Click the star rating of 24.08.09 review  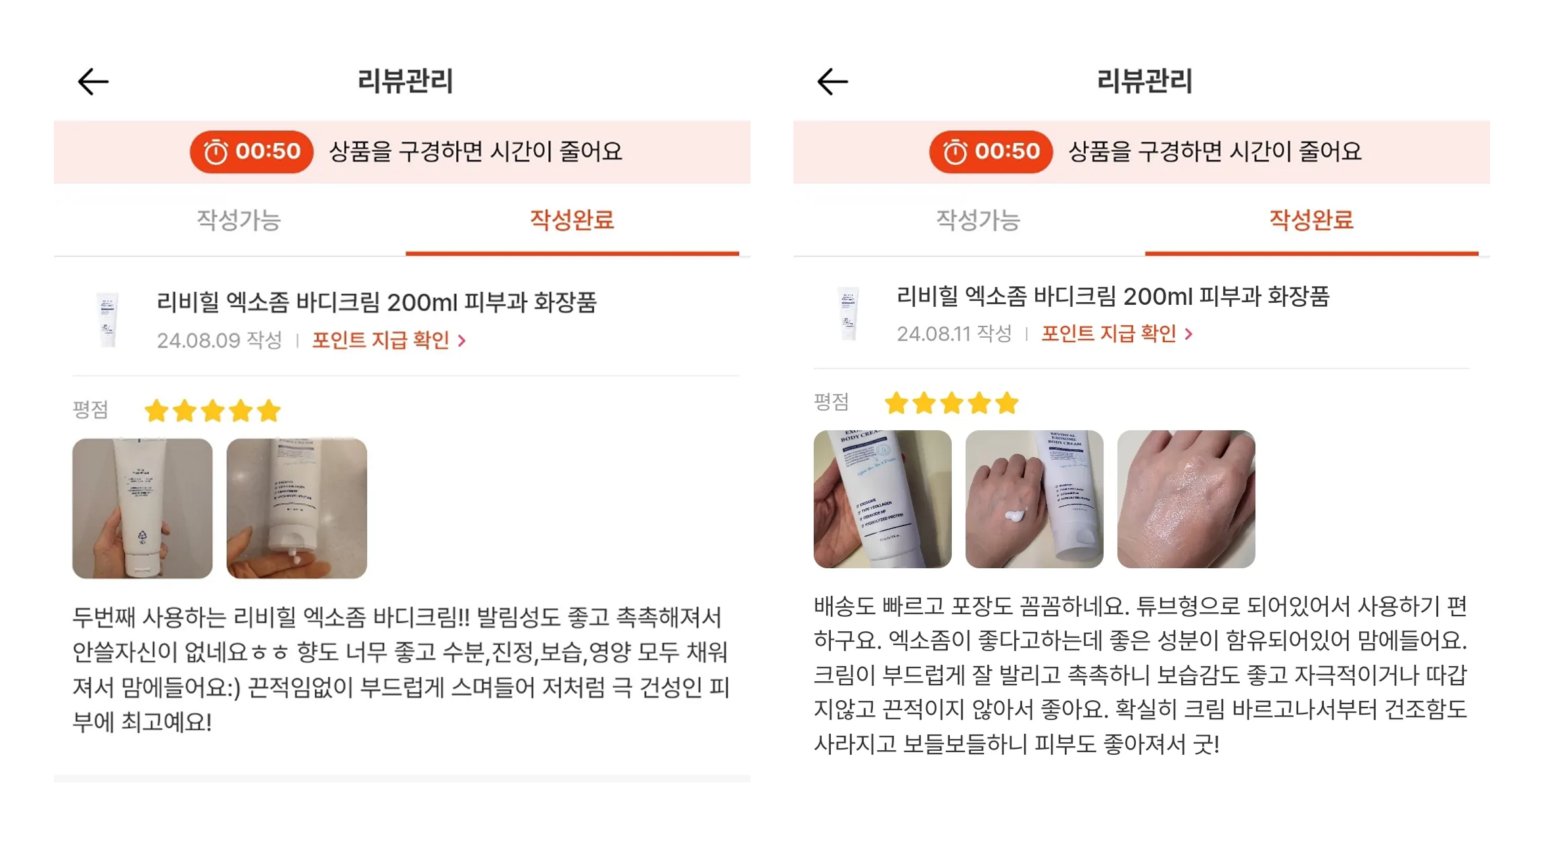[x=212, y=411]
